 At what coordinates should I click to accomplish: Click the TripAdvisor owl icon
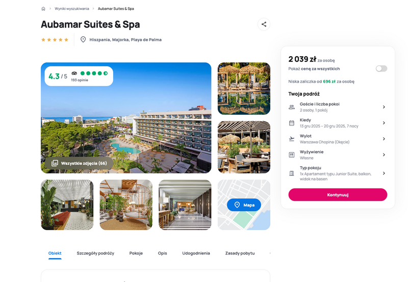point(74,73)
